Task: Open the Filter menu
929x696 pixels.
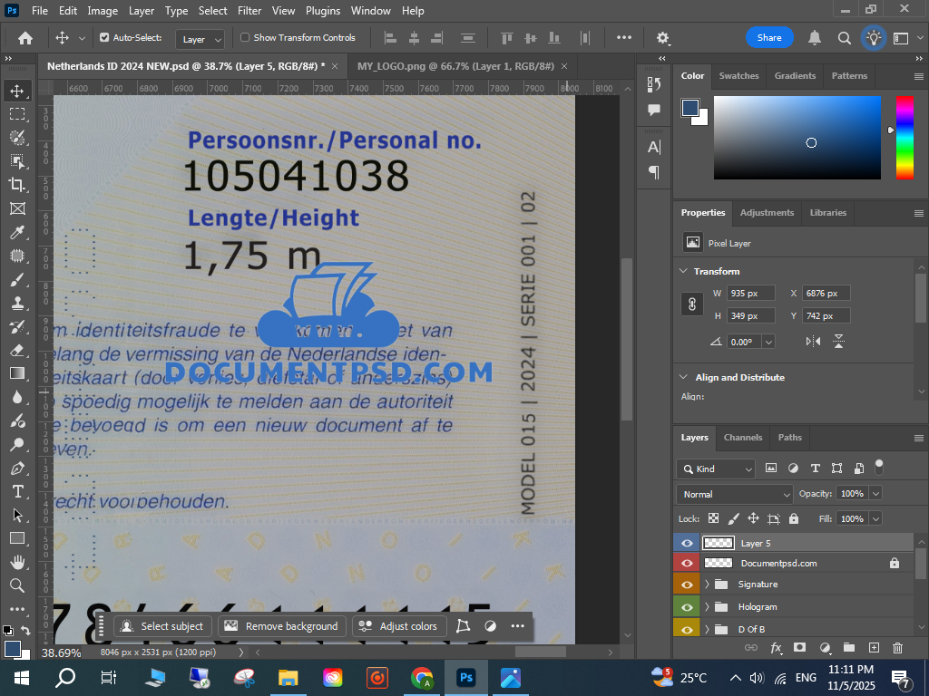Action: (x=249, y=11)
